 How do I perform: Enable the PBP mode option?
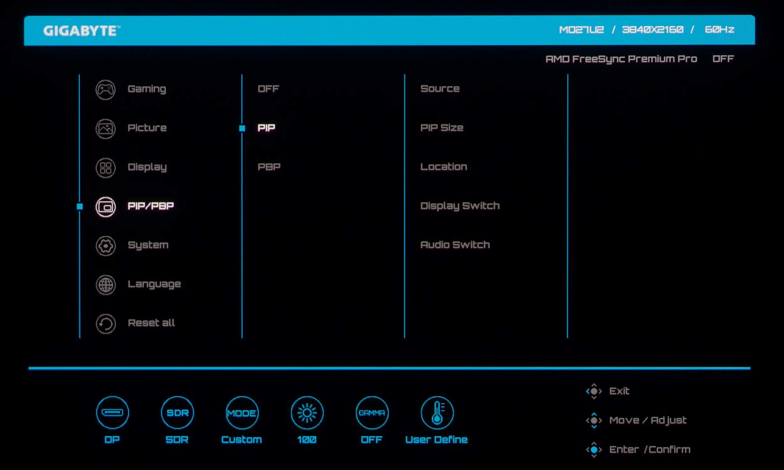pyautogui.click(x=269, y=167)
